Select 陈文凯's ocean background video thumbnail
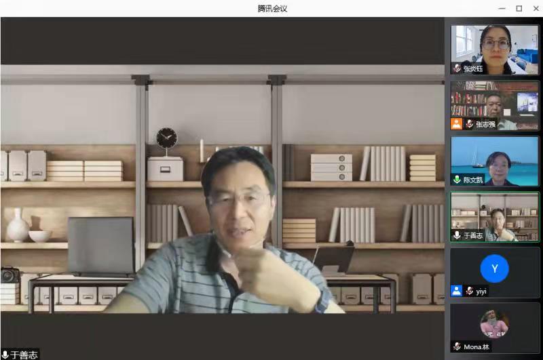The width and height of the screenshot is (543, 360). coord(495,159)
